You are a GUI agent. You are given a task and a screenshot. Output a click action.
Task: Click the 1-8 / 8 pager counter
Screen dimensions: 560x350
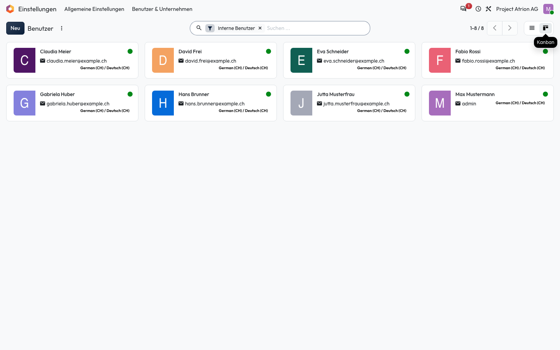point(477,28)
